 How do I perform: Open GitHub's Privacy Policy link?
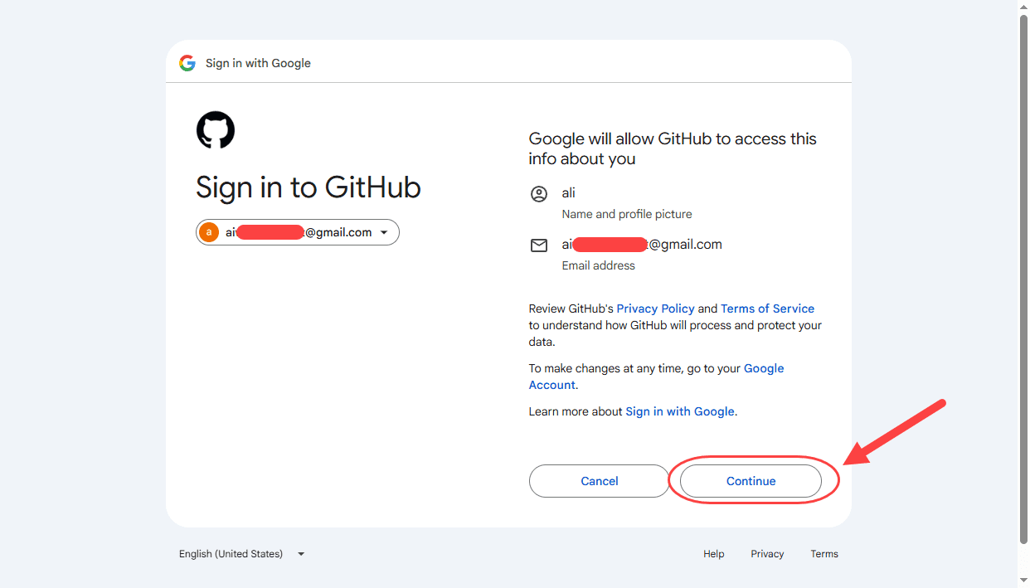[655, 309]
